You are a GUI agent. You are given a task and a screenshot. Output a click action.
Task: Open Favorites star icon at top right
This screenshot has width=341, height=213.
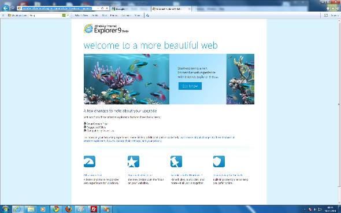[333, 9]
